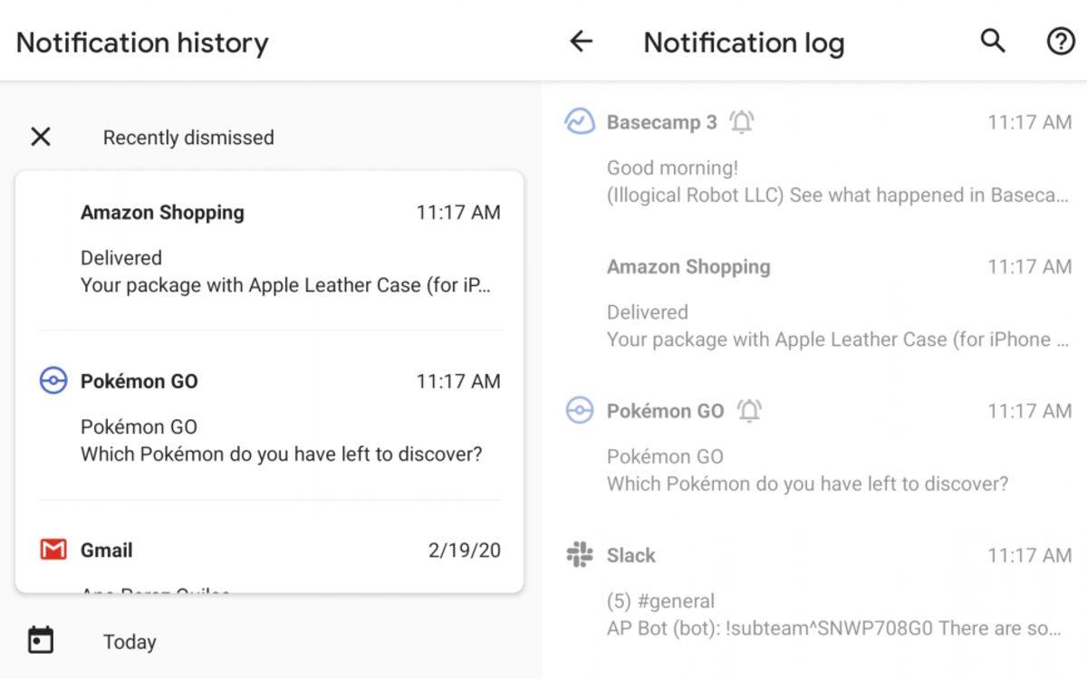Dismiss the Recently dismissed card with the X
This screenshot has width=1087, height=679.
(x=41, y=137)
